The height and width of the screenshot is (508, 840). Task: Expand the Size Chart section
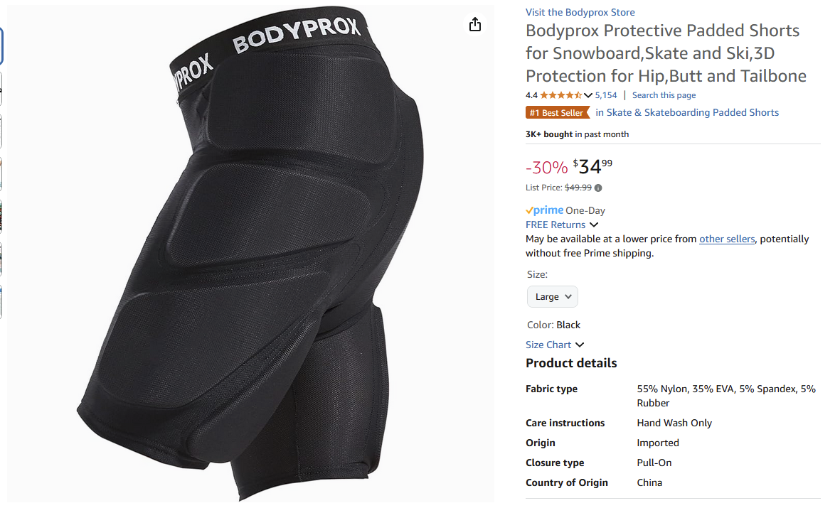coord(555,345)
